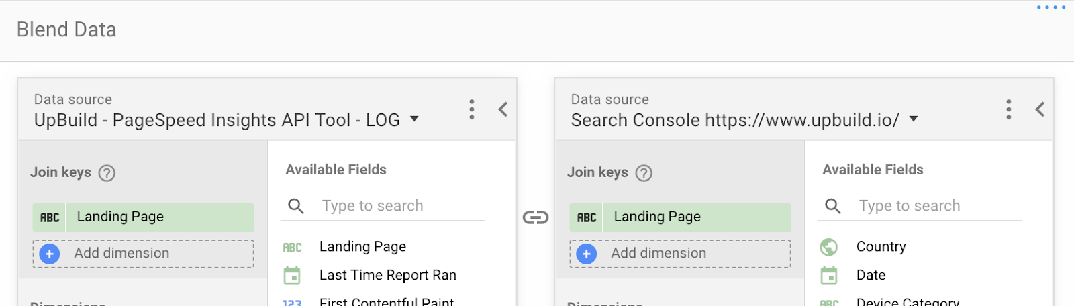Click the right Join keys help icon
Screen dimensions: 1074x306
644,173
